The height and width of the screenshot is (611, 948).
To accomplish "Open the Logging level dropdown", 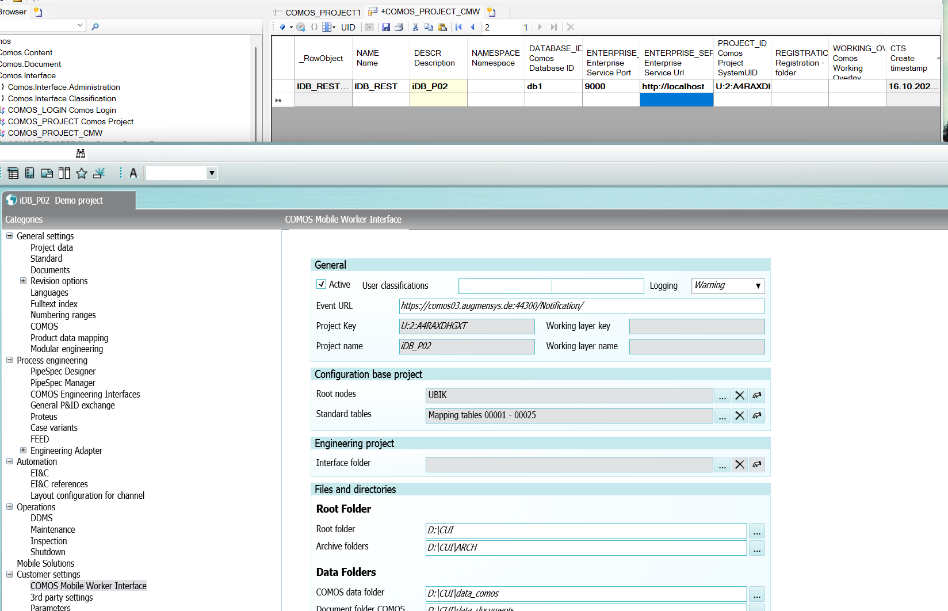I will pyautogui.click(x=758, y=286).
